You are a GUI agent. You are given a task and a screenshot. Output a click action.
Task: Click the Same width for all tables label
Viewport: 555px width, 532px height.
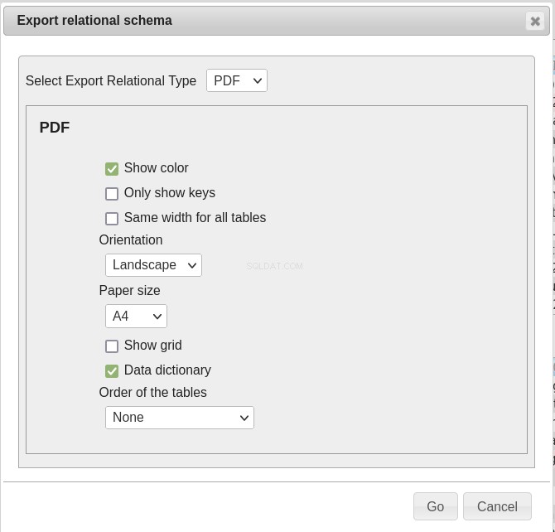(195, 217)
